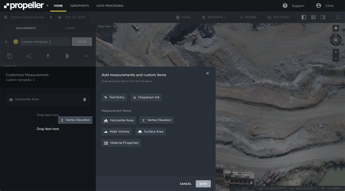Close the Add measurements dialog
Screen dimensions: 345x191
[208, 73]
